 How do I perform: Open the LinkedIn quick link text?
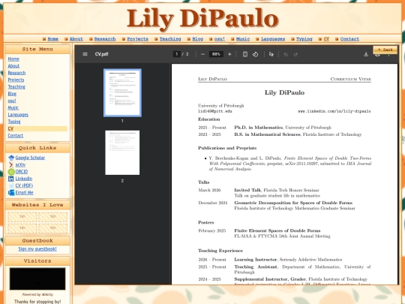[x=24, y=179]
